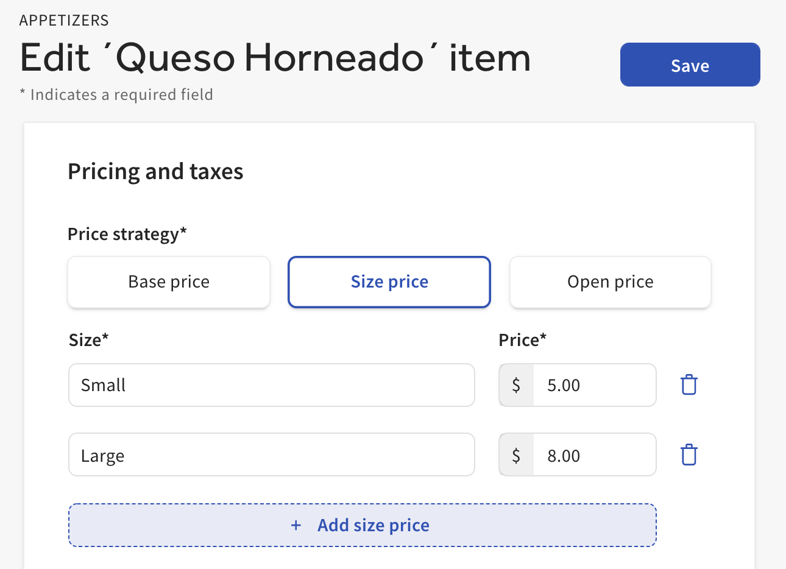786x569 pixels.
Task: Click the trash icon next to Small price
Action: coord(689,384)
